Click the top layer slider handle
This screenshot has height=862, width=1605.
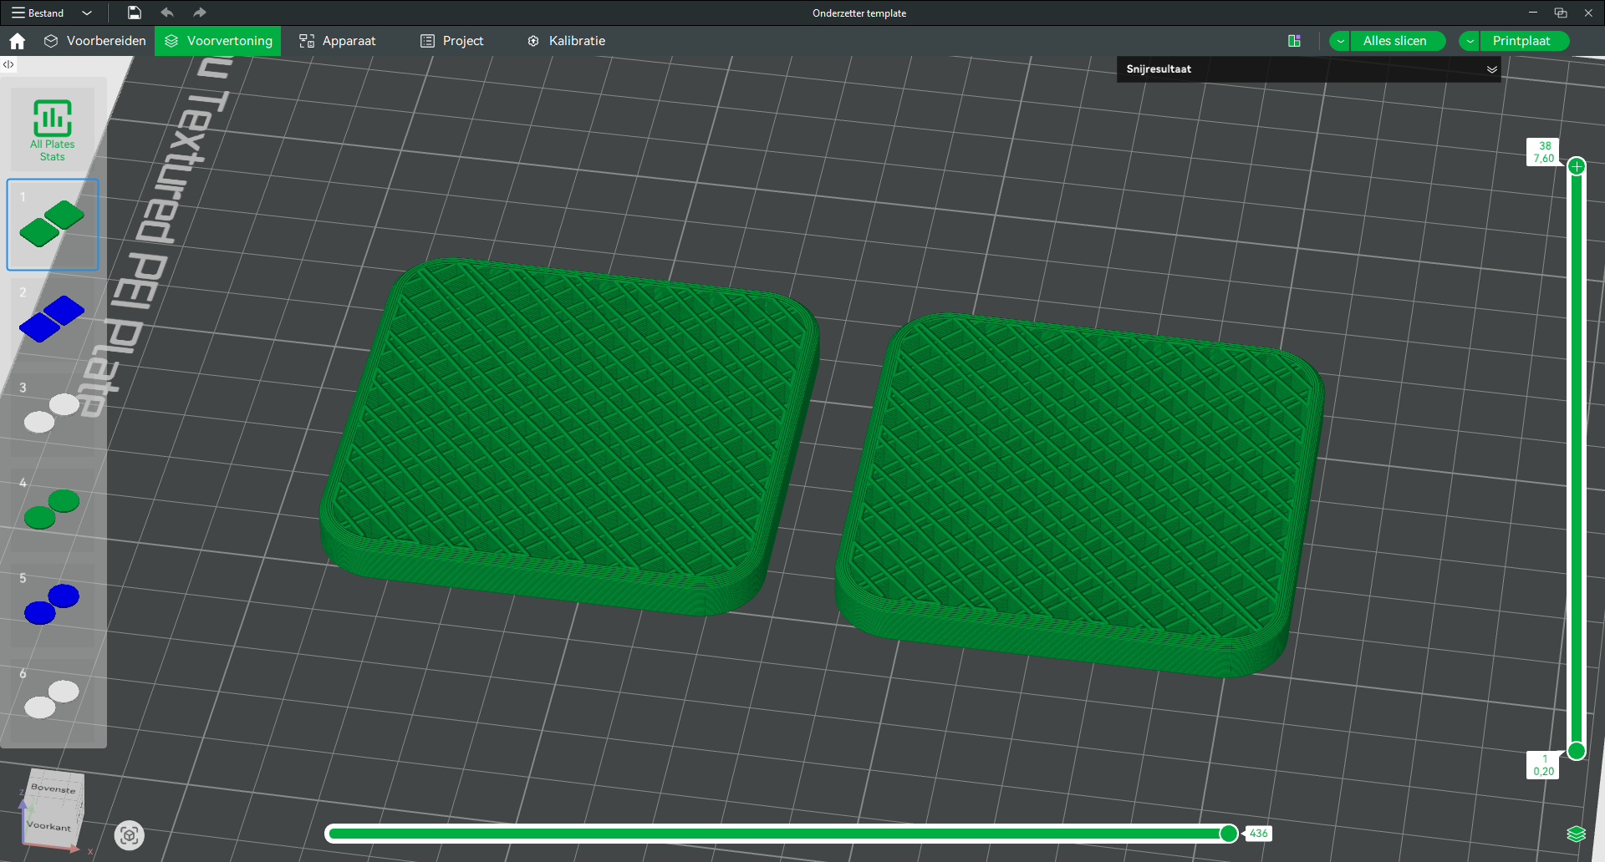(x=1577, y=166)
